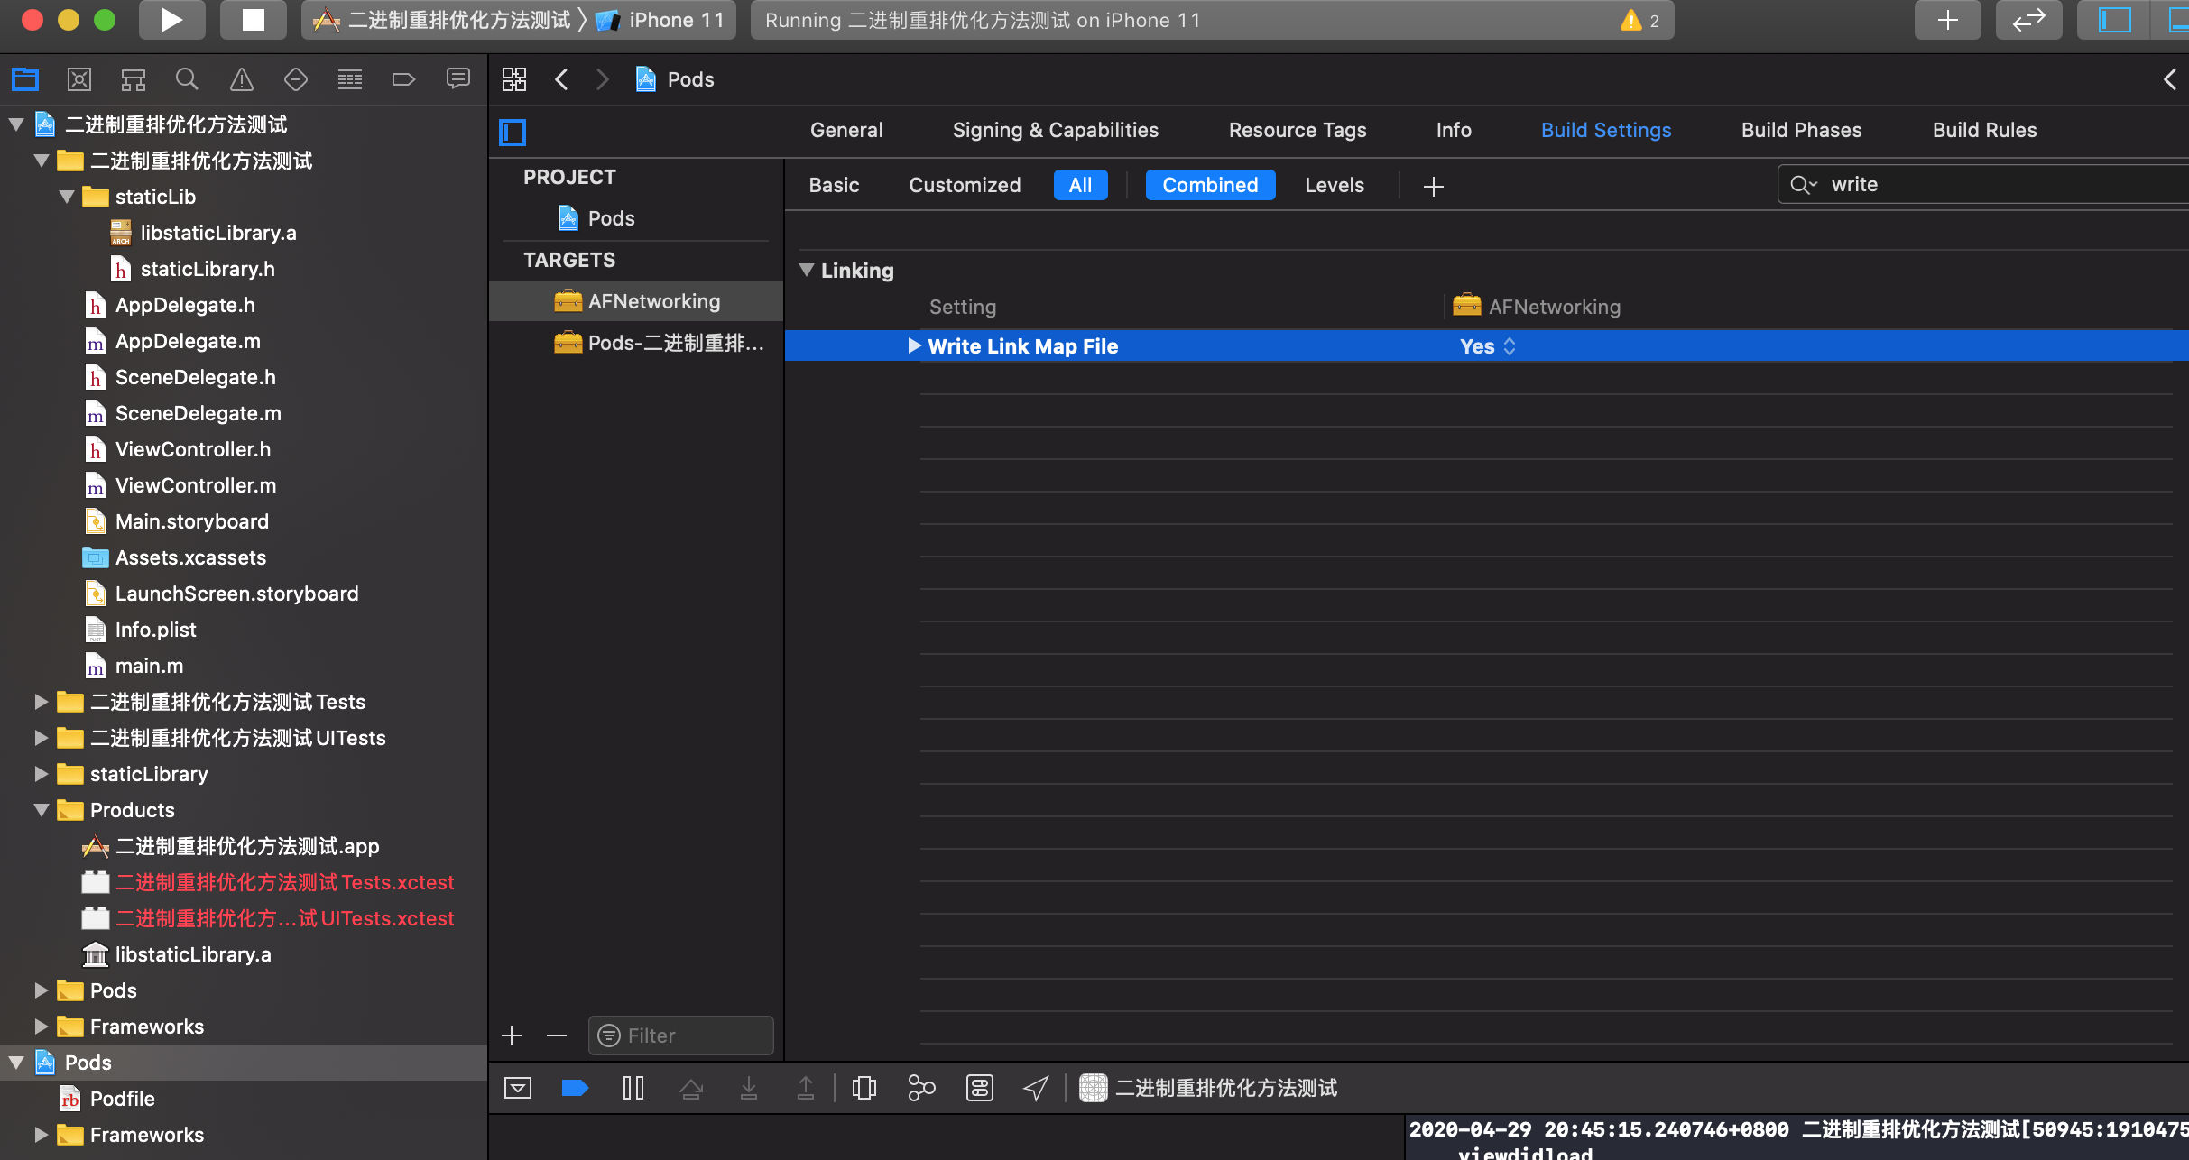2189x1160 pixels.
Task: Toggle the project and targets list sidebar
Action: tap(513, 133)
